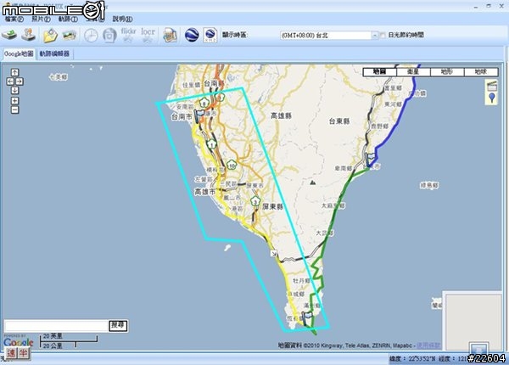Select the 地球 earth map type button
The height and width of the screenshot is (365, 509).
[481, 72]
